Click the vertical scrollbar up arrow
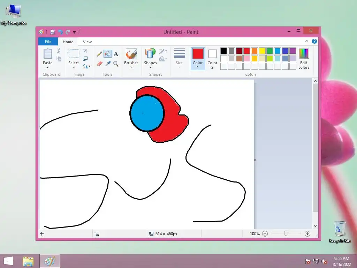The height and width of the screenshot is (268, 357). click(315, 81)
